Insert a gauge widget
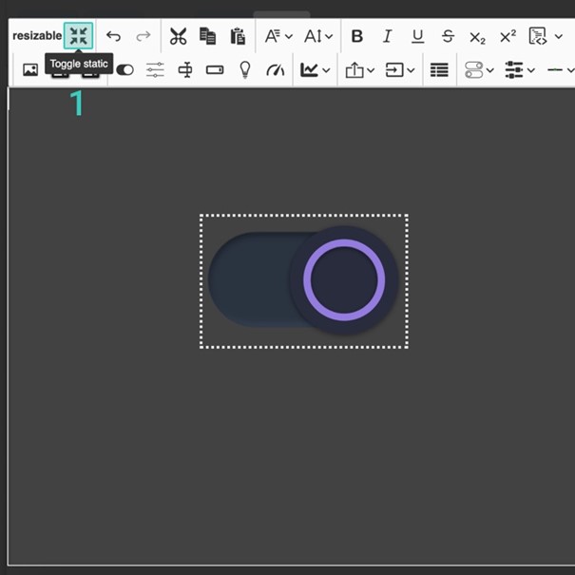575x575 pixels. point(275,69)
